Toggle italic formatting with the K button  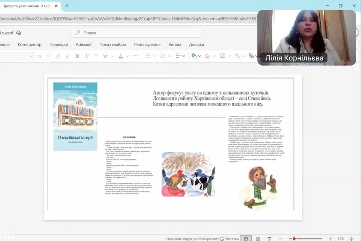pyautogui.click(x=87, y=56)
